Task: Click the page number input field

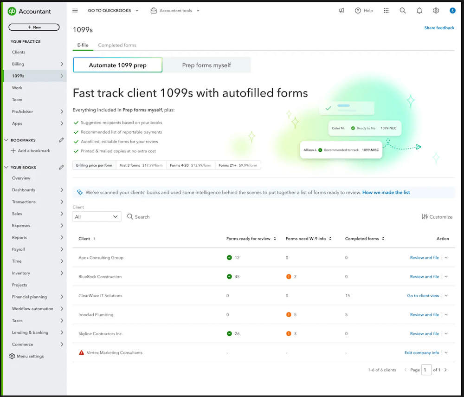Action: (426, 370)
